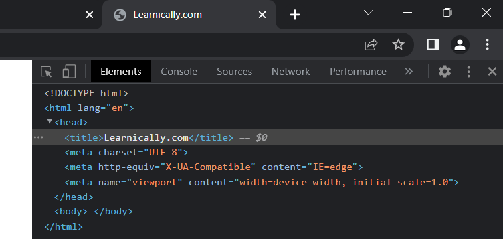
Task: Toggle the device toolbar icon
Action: 69,72
